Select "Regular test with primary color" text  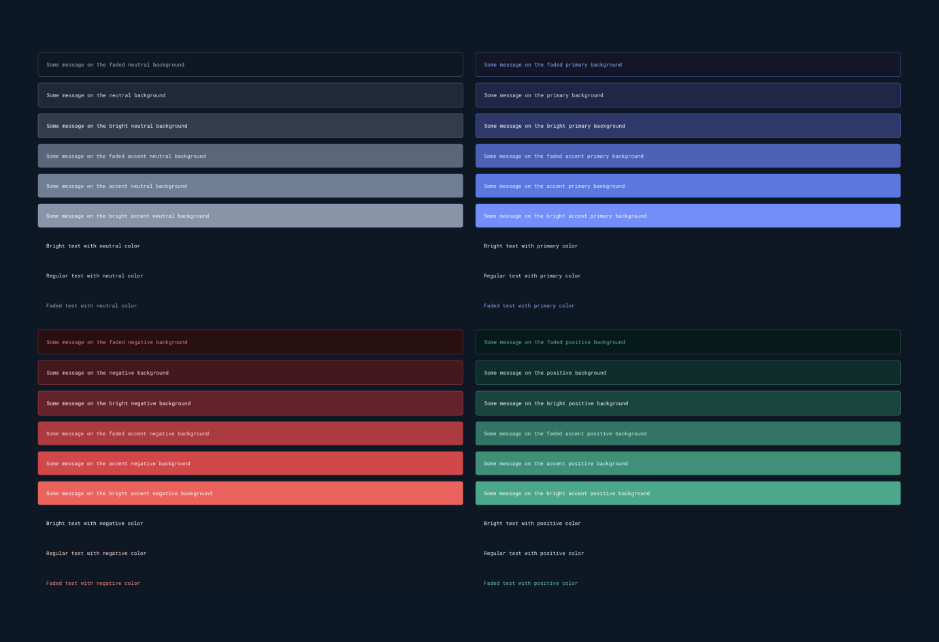pyautogui.click(x=532, y=276)
